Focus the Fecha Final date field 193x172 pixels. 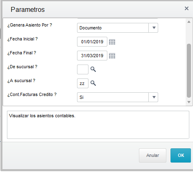tap(92, 56)
